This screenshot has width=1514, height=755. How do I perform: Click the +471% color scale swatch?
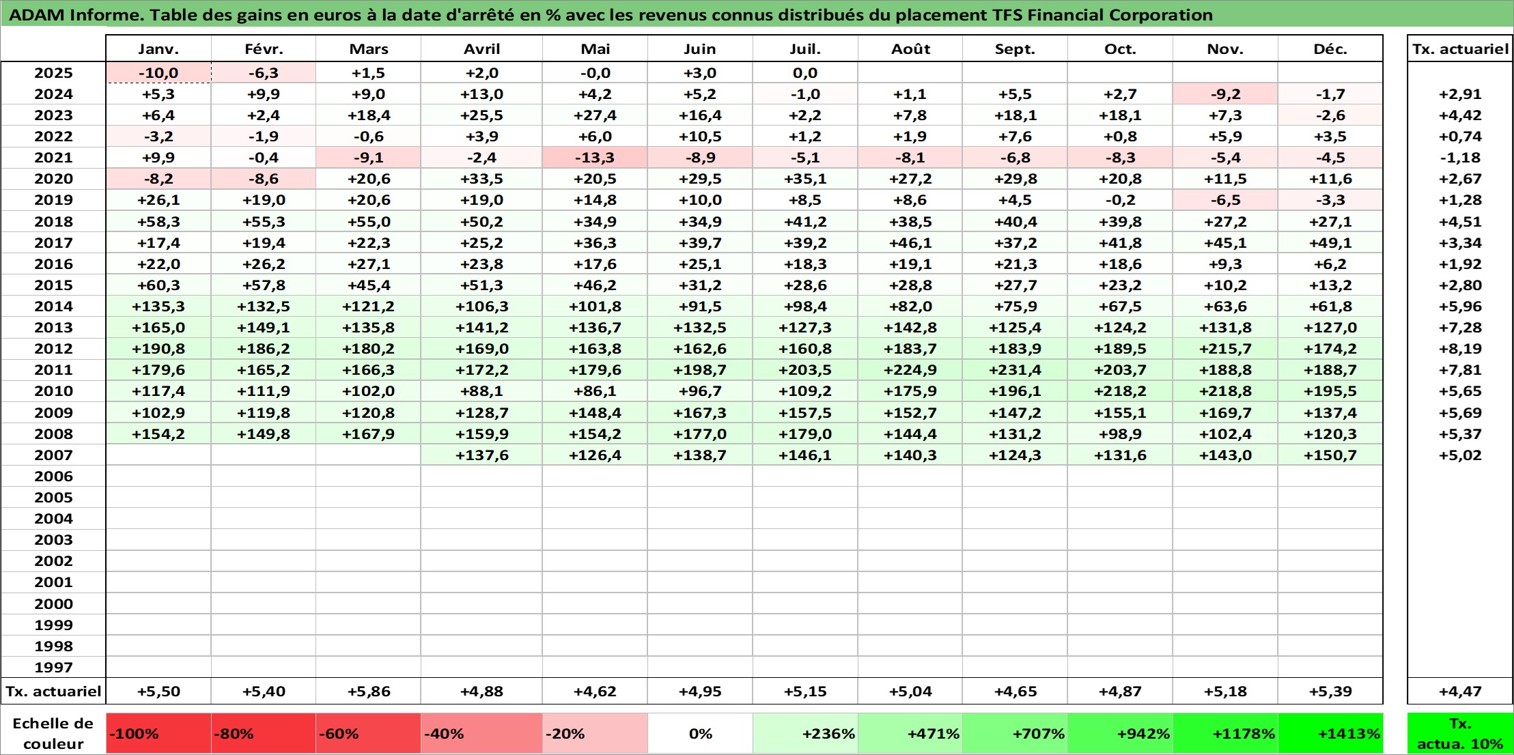(910, 734)
